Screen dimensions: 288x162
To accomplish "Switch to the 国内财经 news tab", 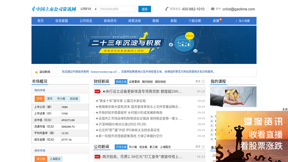I will coord(147,82).
